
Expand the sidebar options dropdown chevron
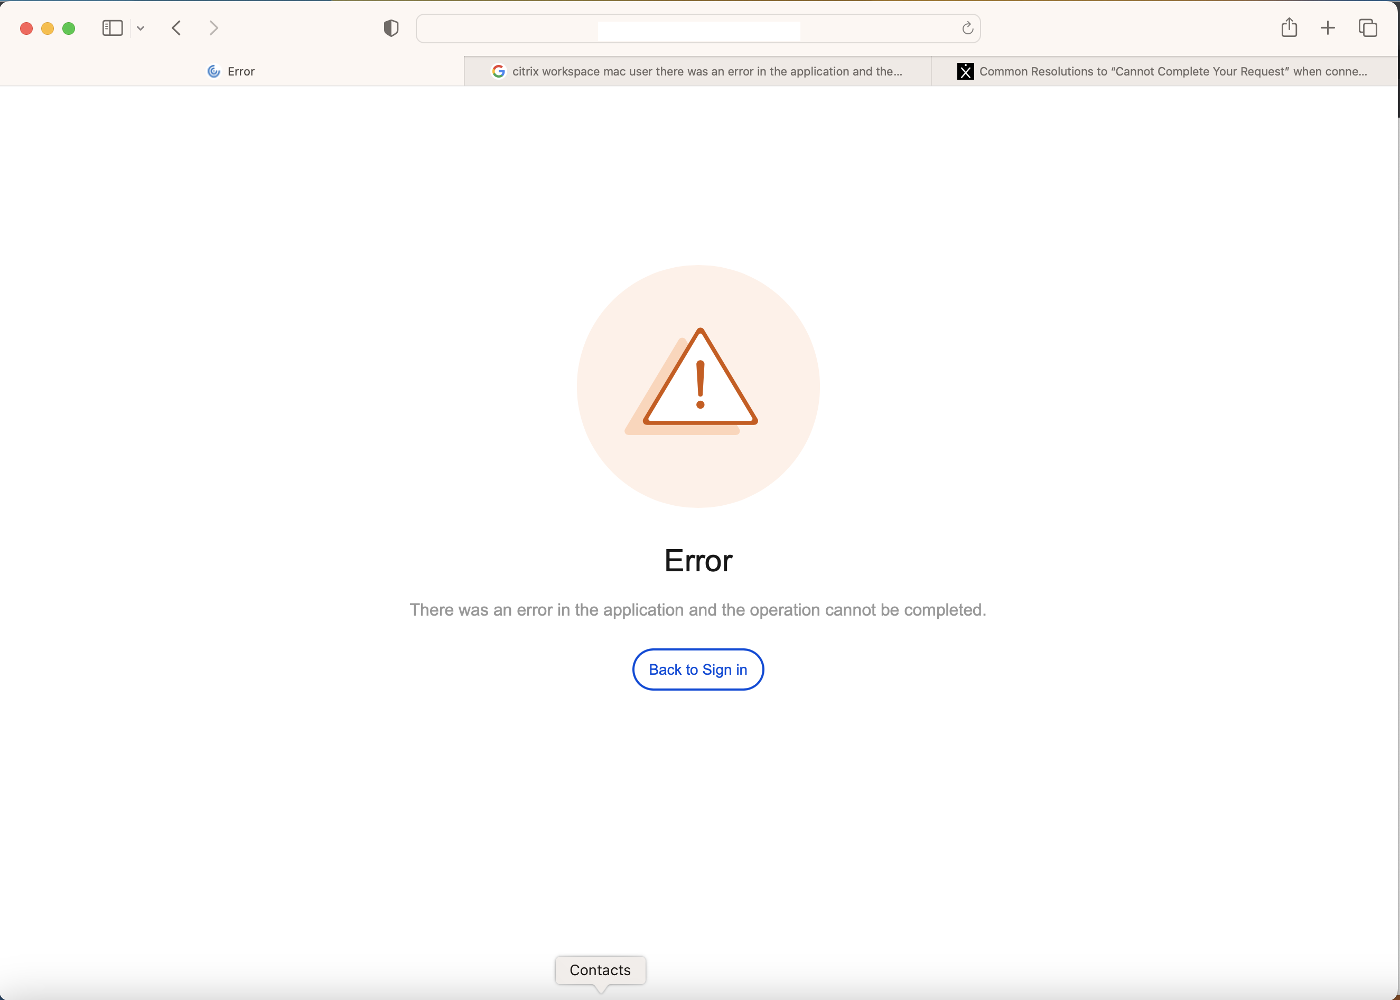tap(141, 29)
